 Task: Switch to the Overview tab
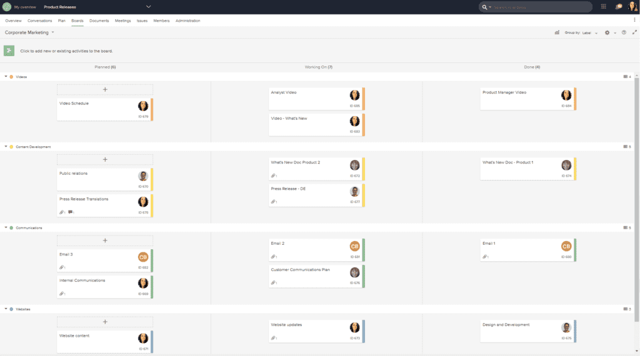pos(14,21)
